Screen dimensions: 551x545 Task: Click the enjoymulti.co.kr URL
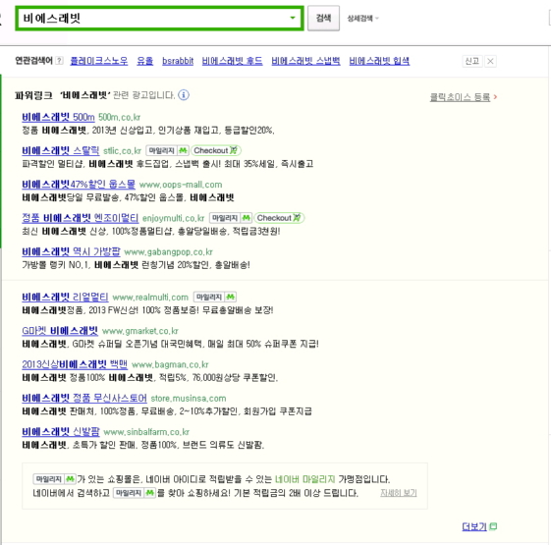point(173,218)
